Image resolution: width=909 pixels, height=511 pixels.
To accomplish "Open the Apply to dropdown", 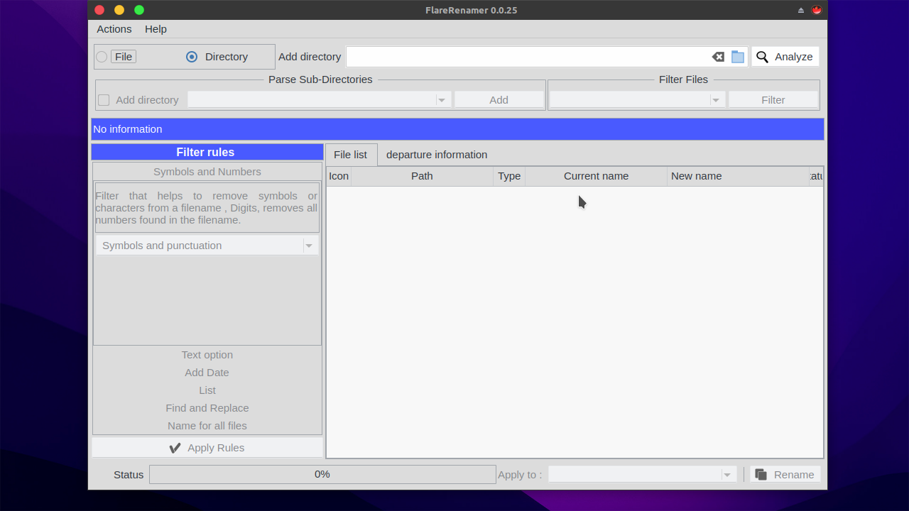I will (643, 475).
